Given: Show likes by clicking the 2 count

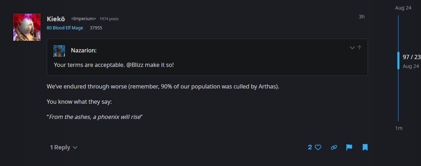Looking at the screenshot, I should pyautogui.click(x=309, y=147).
